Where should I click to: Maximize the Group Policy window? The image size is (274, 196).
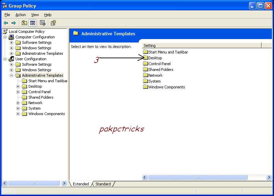coord(260,6)
